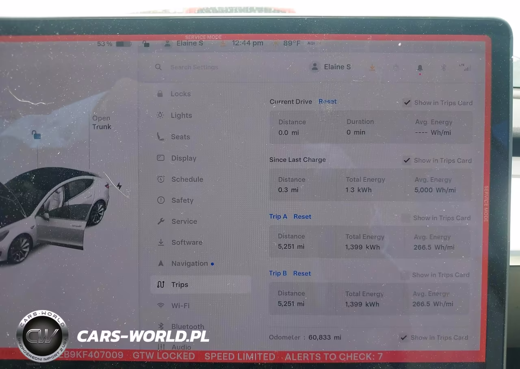Reset the Current Drive trip
Screen dimensions: 520x369
327,102
